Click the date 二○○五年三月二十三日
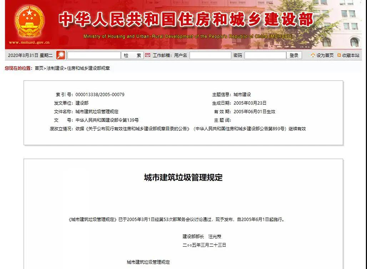Screen dimensions: 367x269 click(204, 245)
